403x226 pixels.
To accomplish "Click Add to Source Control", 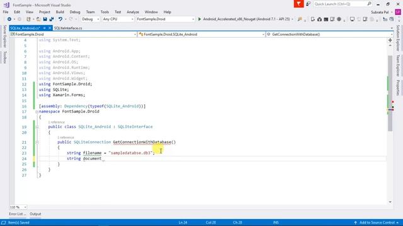I will [377, 222].
